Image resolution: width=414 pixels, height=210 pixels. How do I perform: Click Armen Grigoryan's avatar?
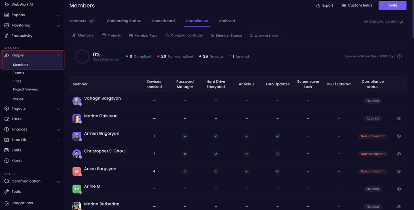click(x=76, y=136)
